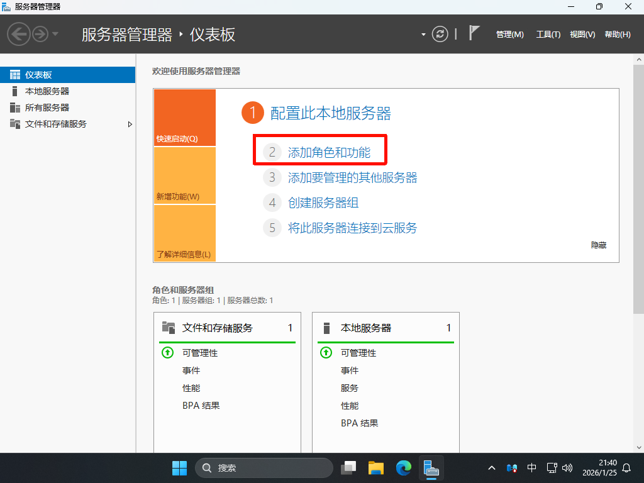Click the forward navigation arrow

[x=40, y=34]
